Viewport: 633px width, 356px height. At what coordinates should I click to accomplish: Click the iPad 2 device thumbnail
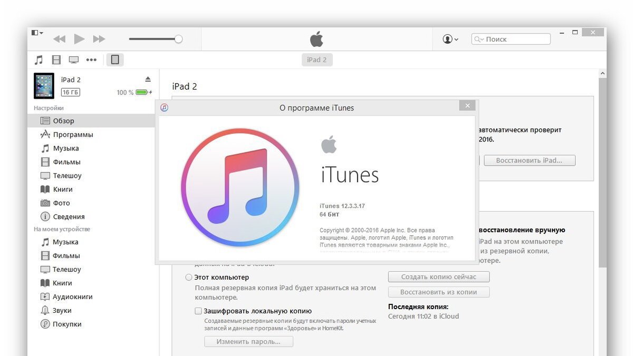(x=44, y=86)
